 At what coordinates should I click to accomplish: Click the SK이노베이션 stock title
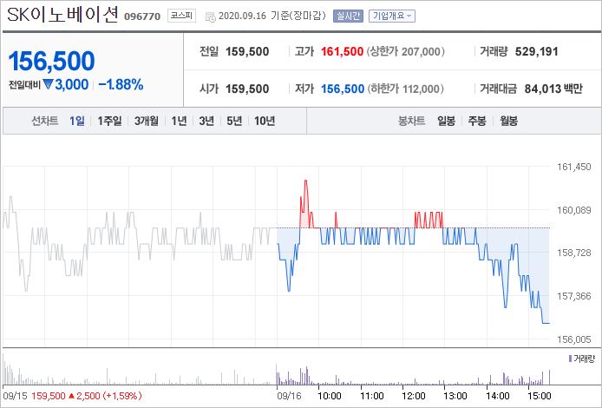click(x=62, y=15)
